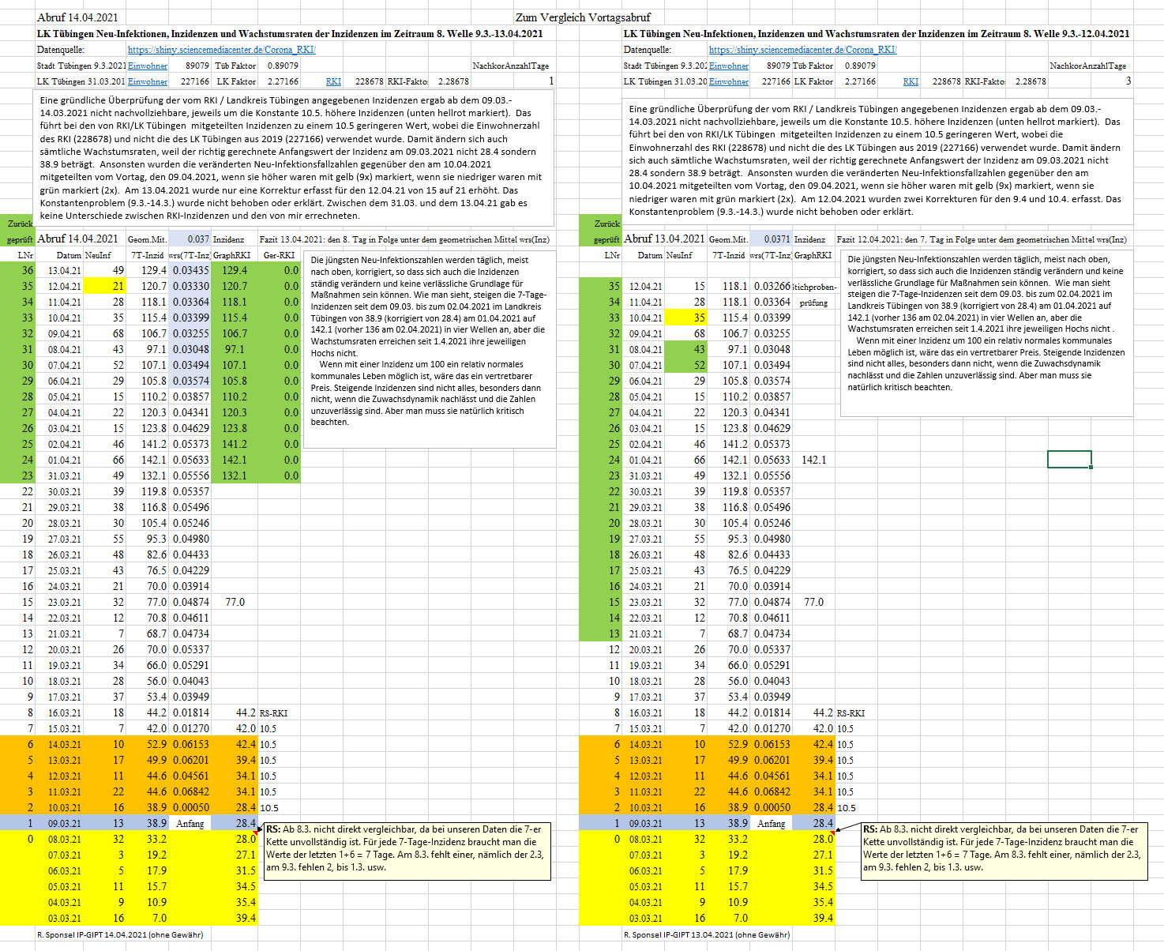Select the right title ending '9.3.-12.04.2021'
This screenshot has width=1164, height=951.
point(877,34)
